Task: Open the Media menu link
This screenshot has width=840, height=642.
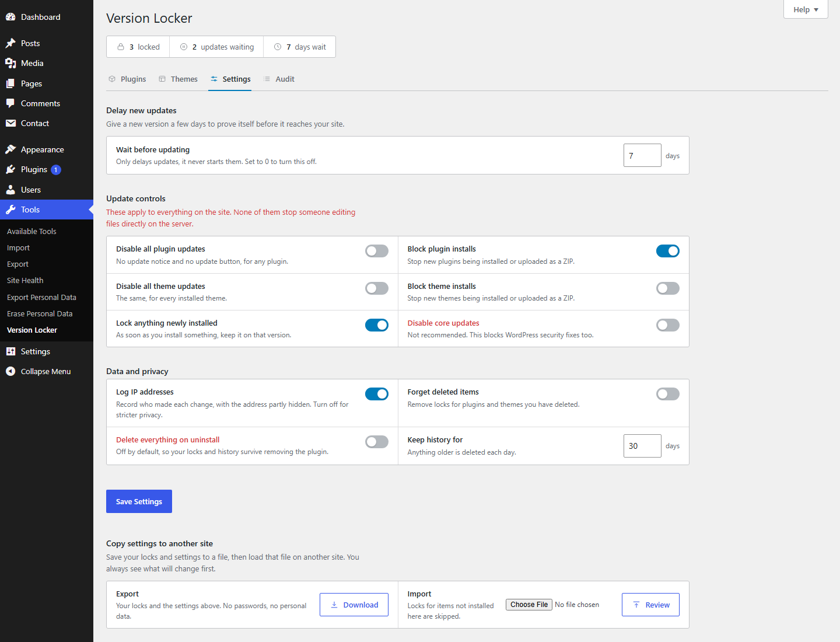Action: (x=47, y=63)
